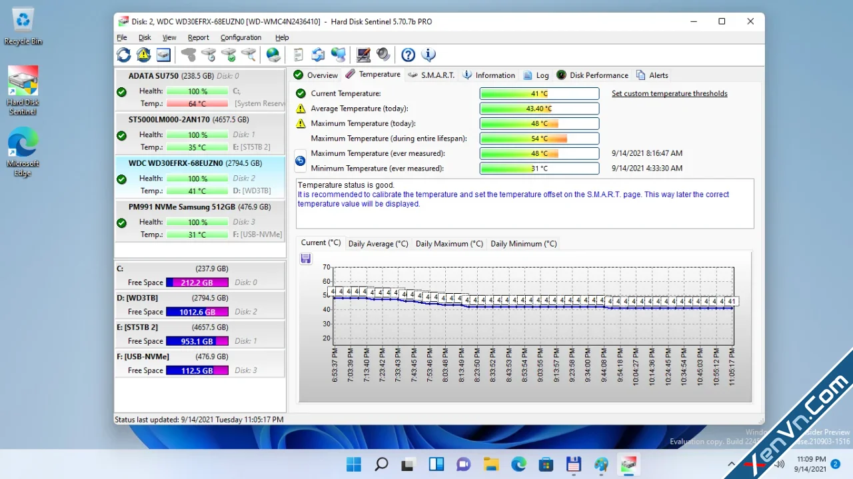
Task: Click the disk window toolbar icon
Action: pos(163,55)
